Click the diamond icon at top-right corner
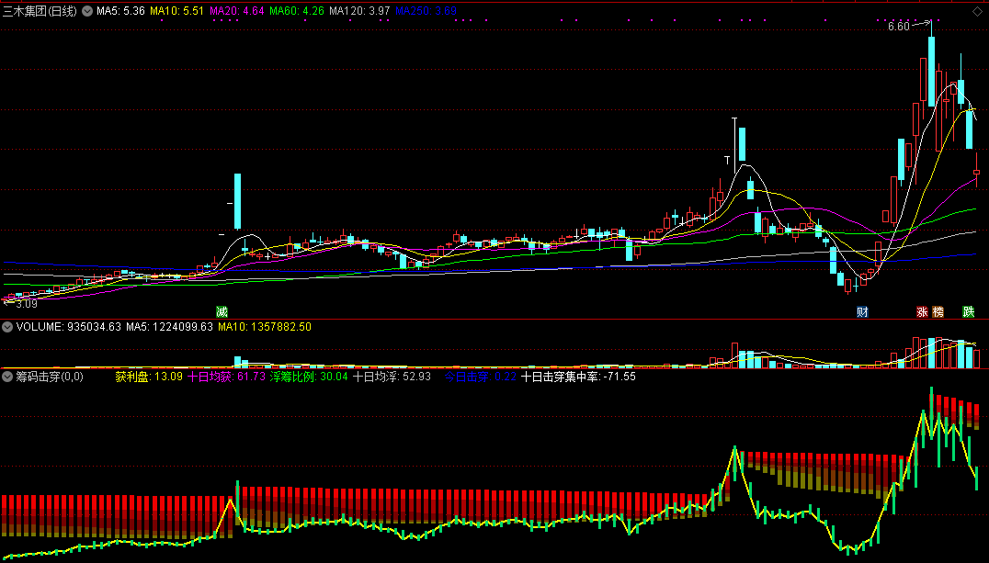The height and width of the screenshot is (563, 989). (978, 11)
